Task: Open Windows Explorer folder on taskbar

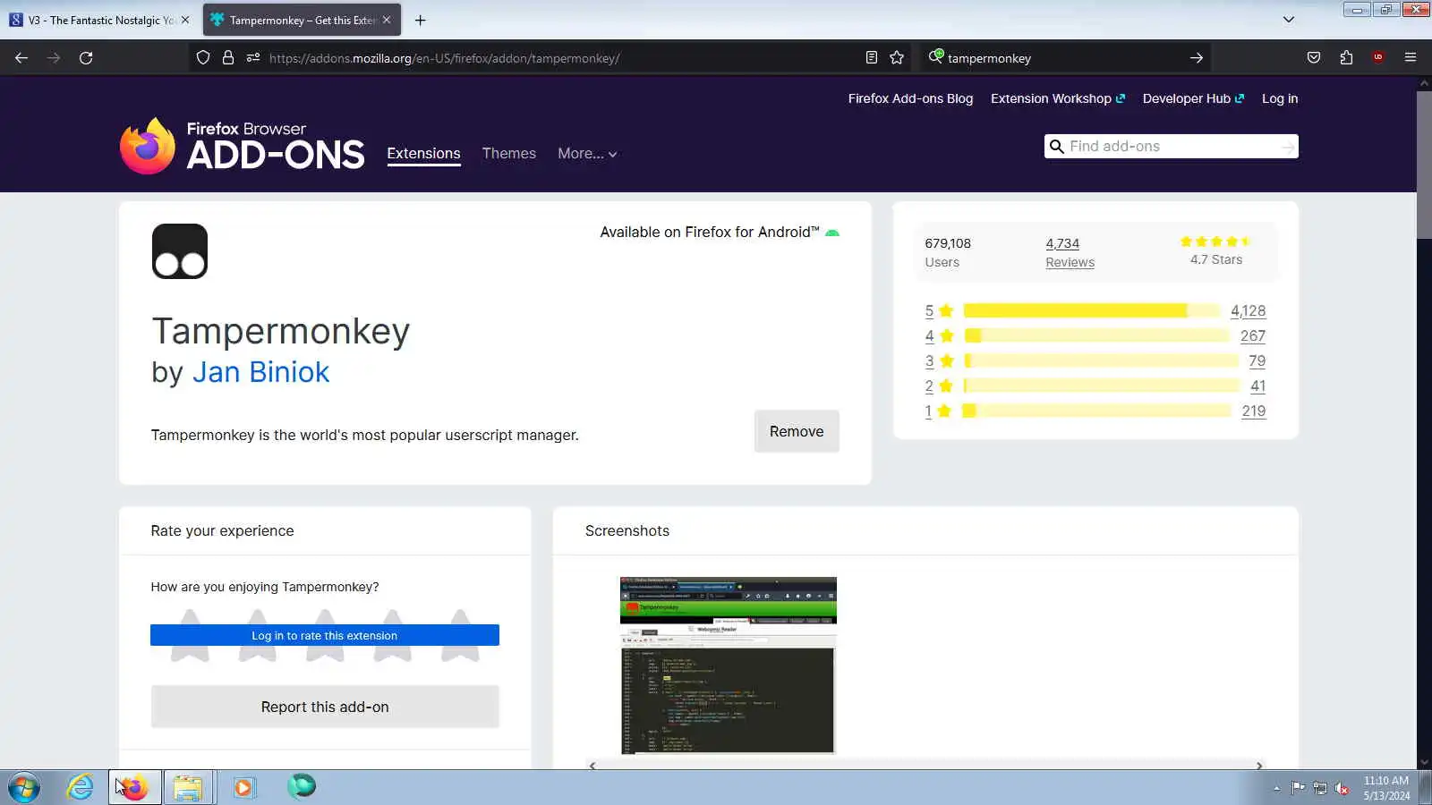Action: pos(188,788)
